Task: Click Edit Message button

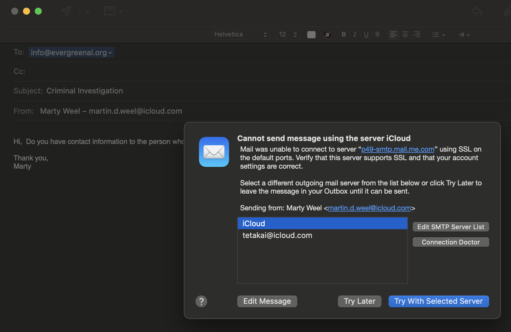Action: coord(267,301)
